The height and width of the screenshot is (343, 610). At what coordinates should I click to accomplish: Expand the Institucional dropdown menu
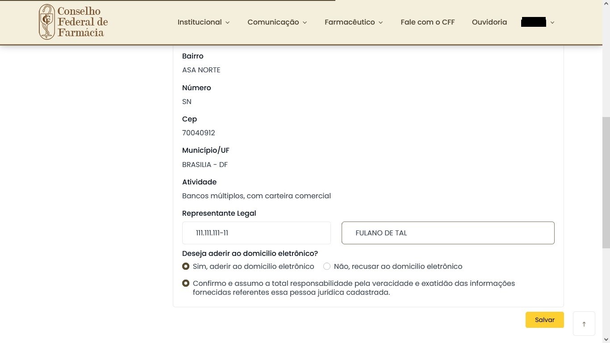200,22
